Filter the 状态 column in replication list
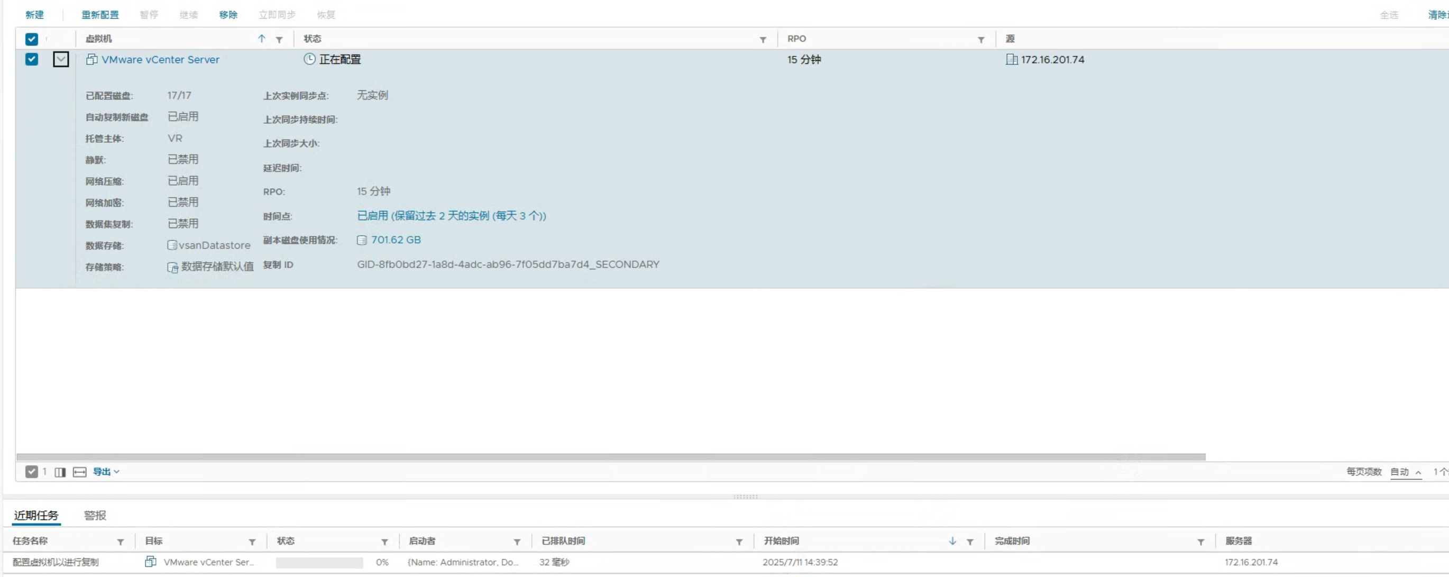1449x577 pixels. [x=763, y=39]
